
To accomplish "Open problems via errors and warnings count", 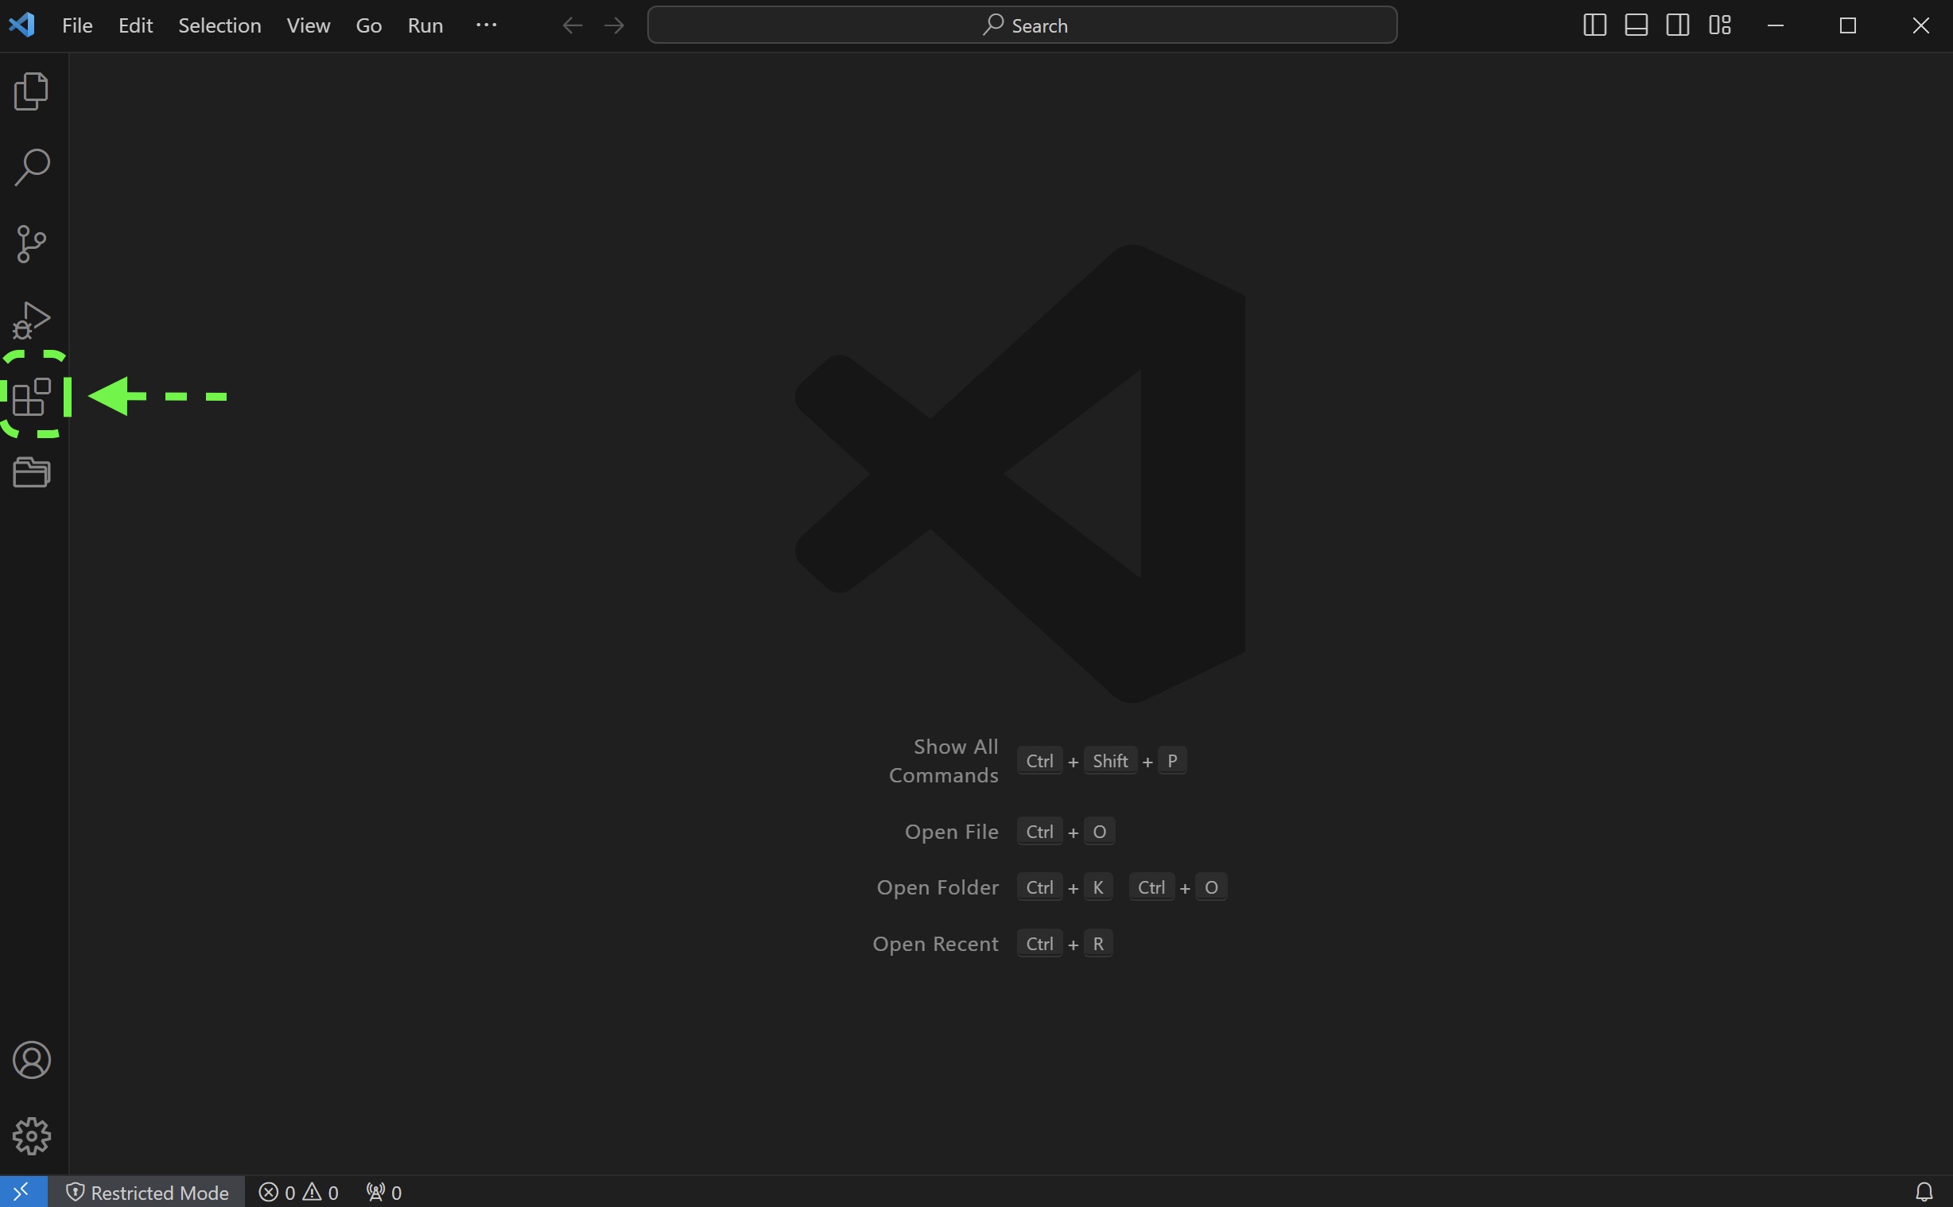I will (x=298, y=1192).
